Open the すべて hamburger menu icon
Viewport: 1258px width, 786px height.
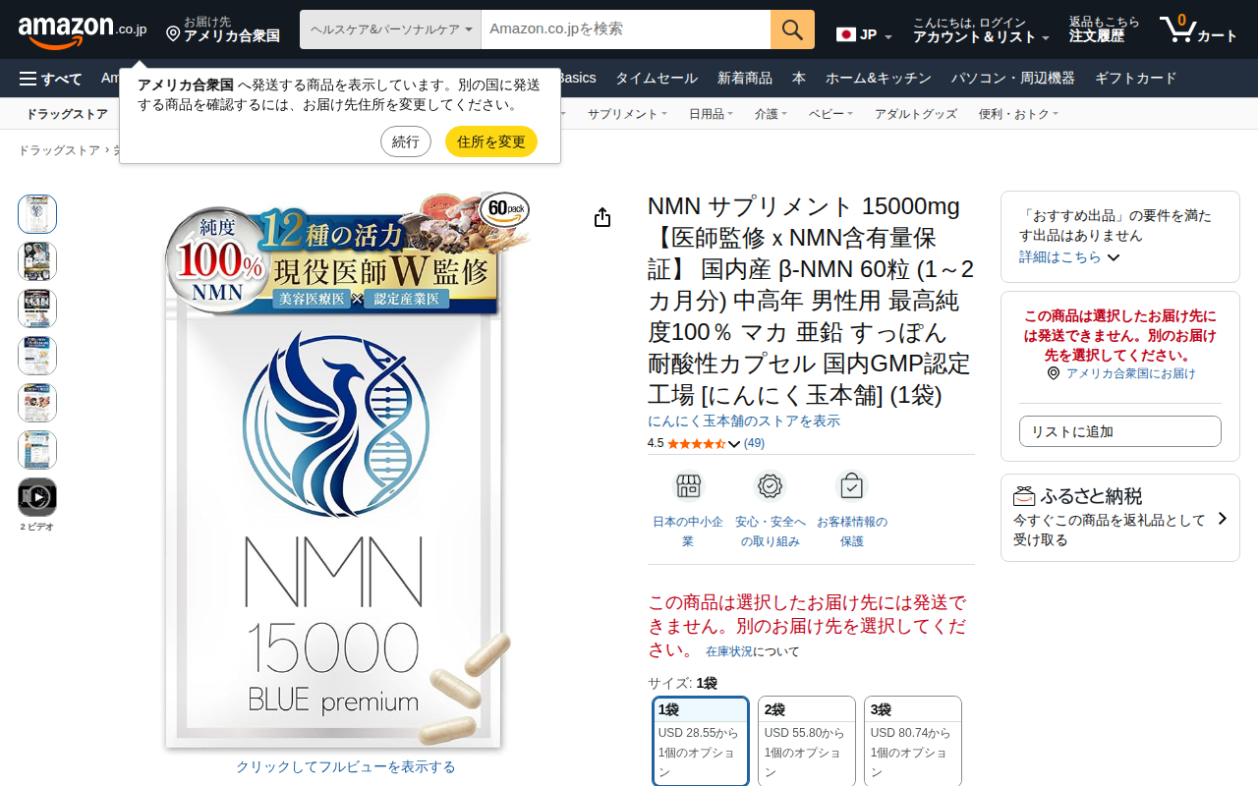[x=29, y=79]
